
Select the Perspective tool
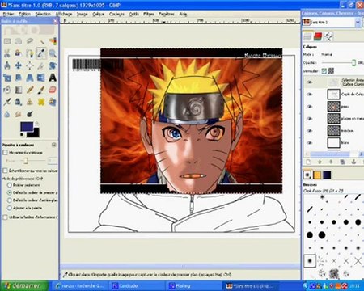[30, 78]
